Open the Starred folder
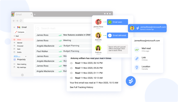 (20, 43)
